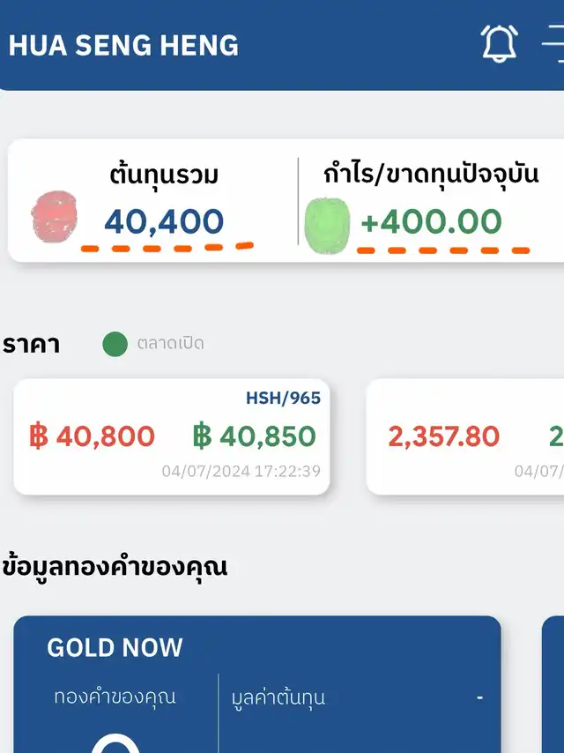Tap the ต้นทุนรวม label
The width and height of the screenshot is (564, 753).
click(x=164, y=175)
